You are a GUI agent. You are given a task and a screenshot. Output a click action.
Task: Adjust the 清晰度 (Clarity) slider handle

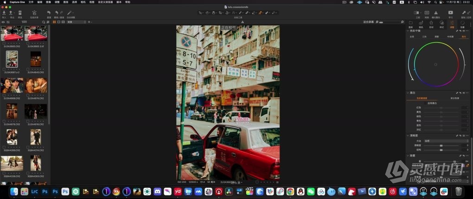441,145
